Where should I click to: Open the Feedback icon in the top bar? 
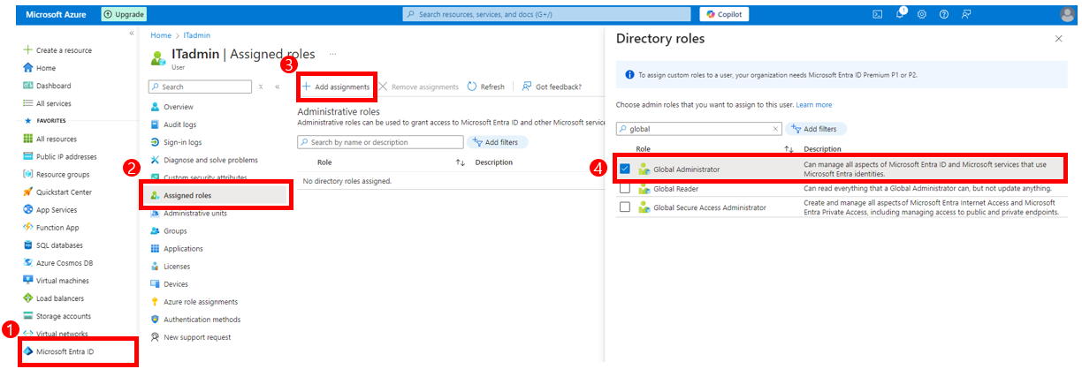click(x=966, y=14)
